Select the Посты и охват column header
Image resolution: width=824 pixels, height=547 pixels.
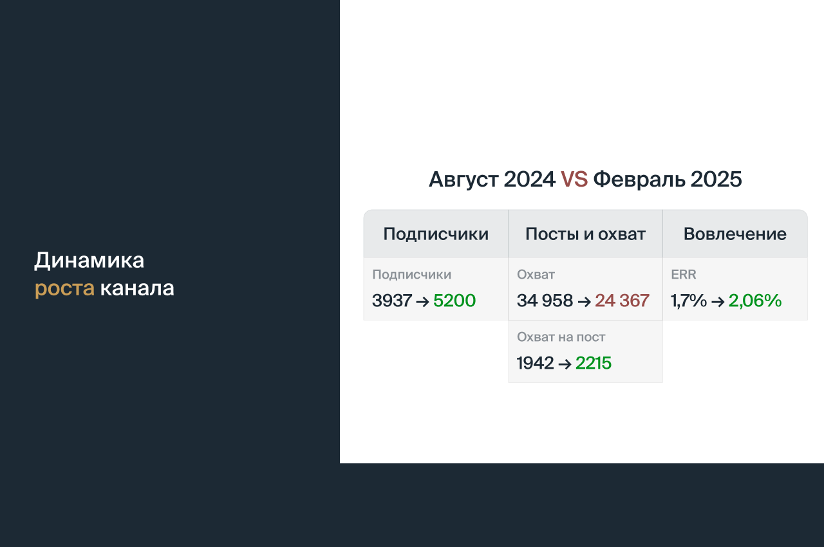(x=585, y=234)
